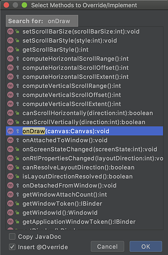Click the method icon beside setScrollBarSize

(10, 31)
